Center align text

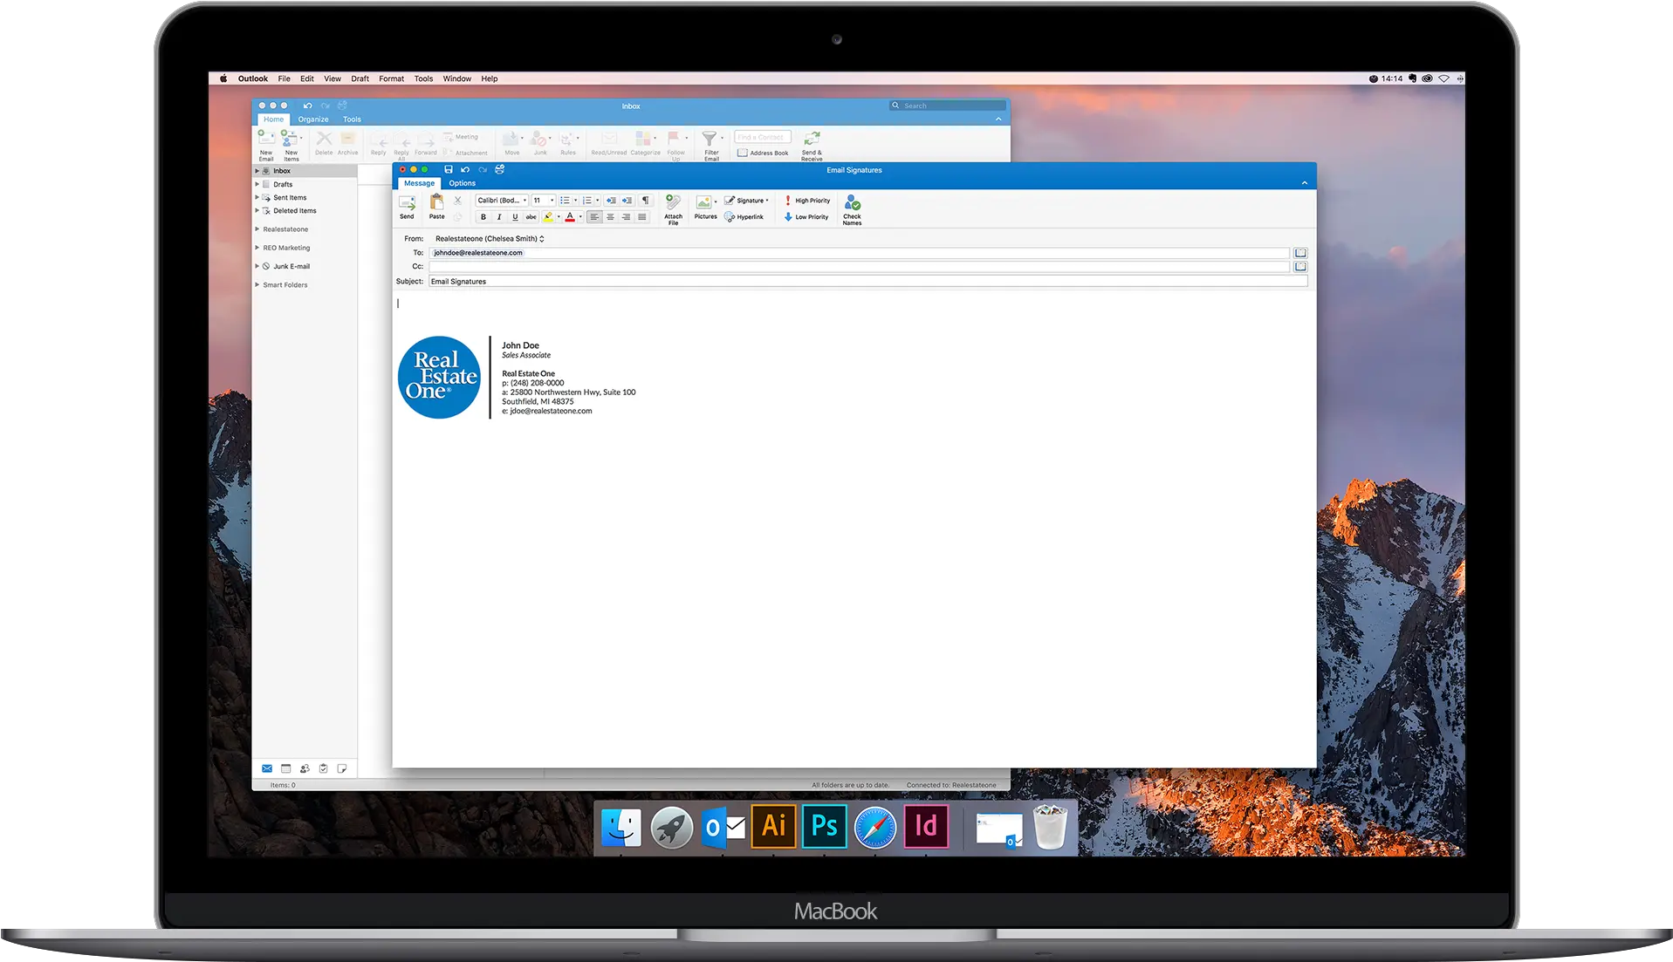(x=610, y=217)
